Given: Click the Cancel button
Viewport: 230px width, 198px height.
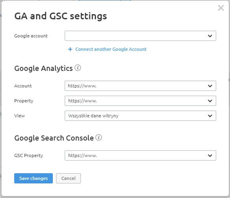Looking at the screenshot, I should pos(68,178).
